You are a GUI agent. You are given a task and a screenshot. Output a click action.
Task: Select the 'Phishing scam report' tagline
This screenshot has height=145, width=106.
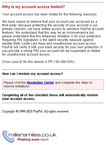(33, 140)
